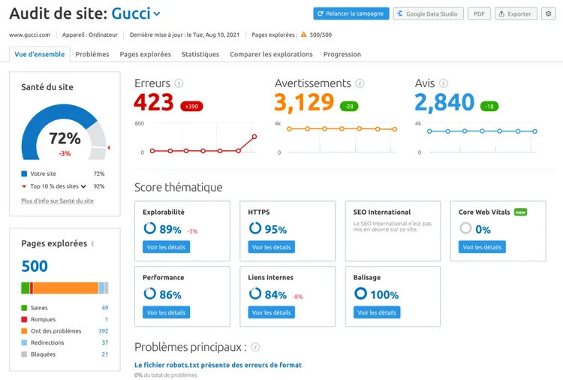
Task: Click the orange segment of pages bar
Action: (66, 288)
